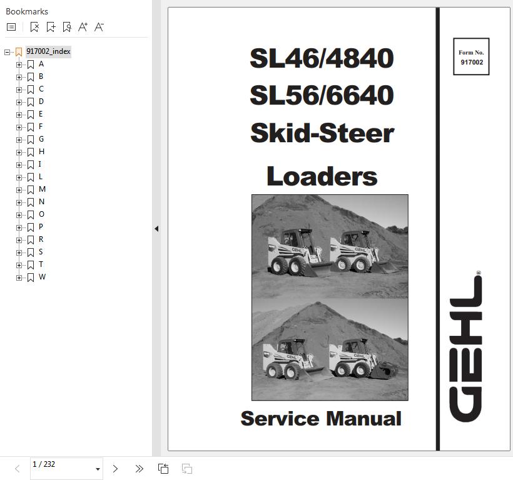Click the SL46/4840 heading on the cover
The image size is (513, 480).
pyautogui.click(x=322, y=58)
